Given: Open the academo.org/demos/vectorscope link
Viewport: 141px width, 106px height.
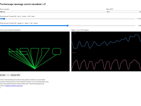Looking at the screenshot, I should (14, 86).
